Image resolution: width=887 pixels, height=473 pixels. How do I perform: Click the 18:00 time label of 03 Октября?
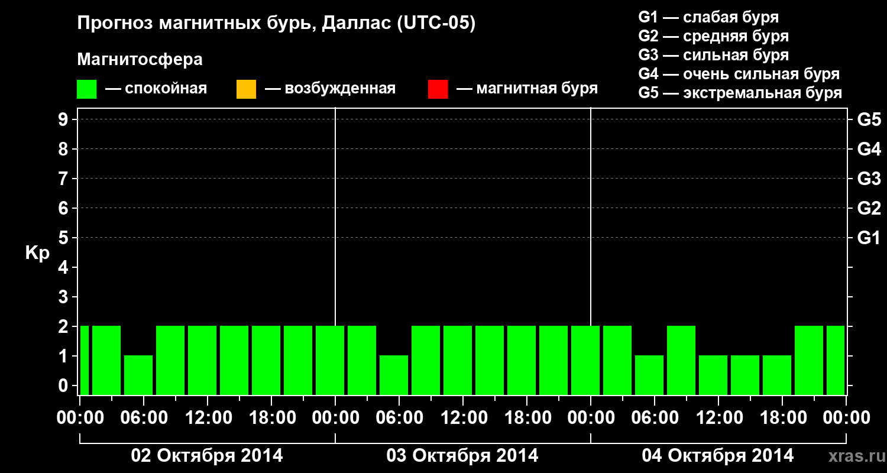click(x=527, y=418)
